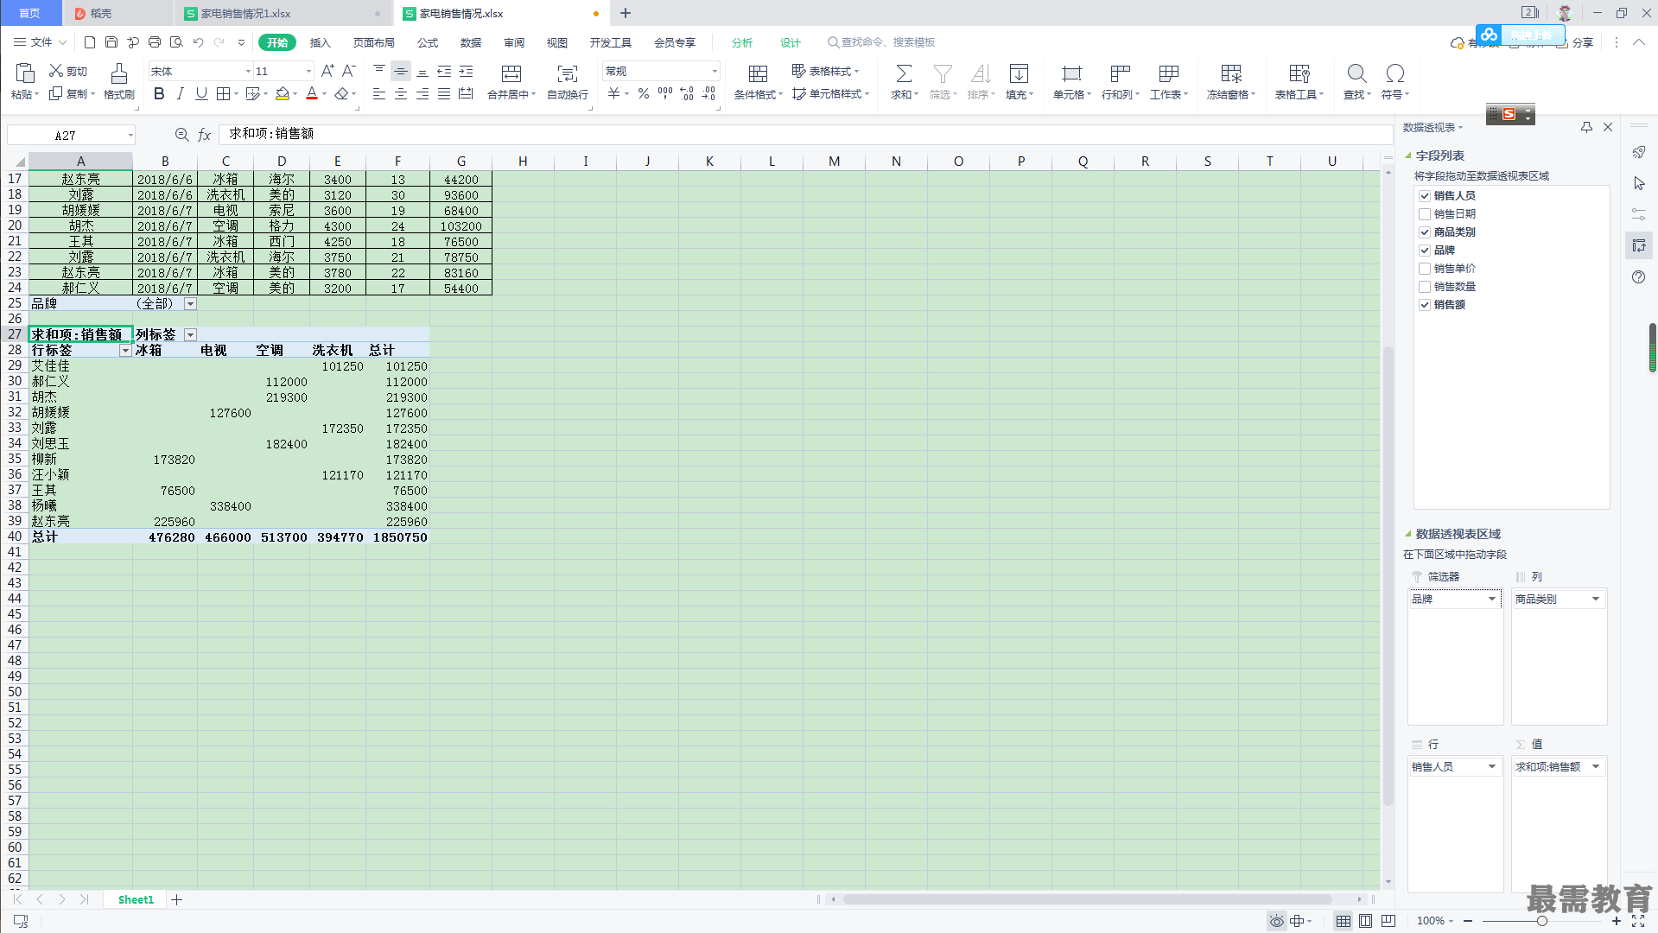This screenshot has height=933, width=1658.
Task: Click the Sort icon
Action: pyautogui.click(x=981, y=73)
